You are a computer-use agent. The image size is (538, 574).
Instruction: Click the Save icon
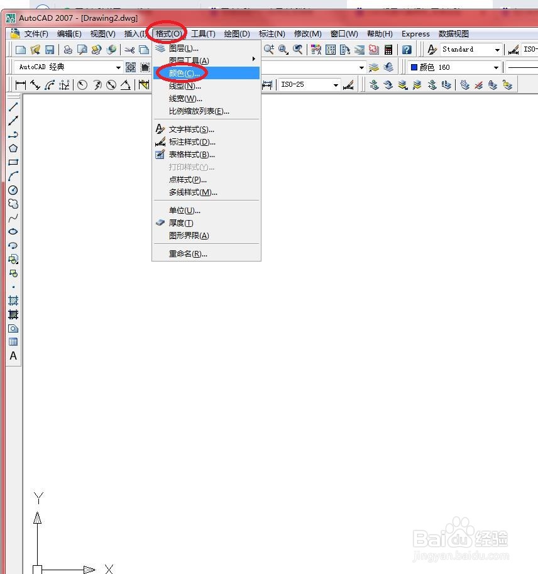pos(50,50)
